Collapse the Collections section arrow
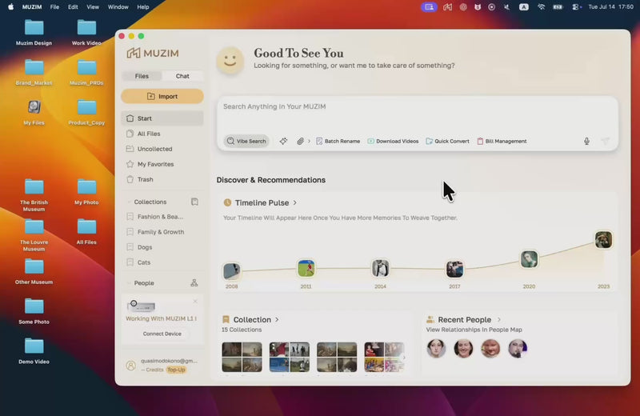This screenshot has height=416, width=640. (129, 202)
